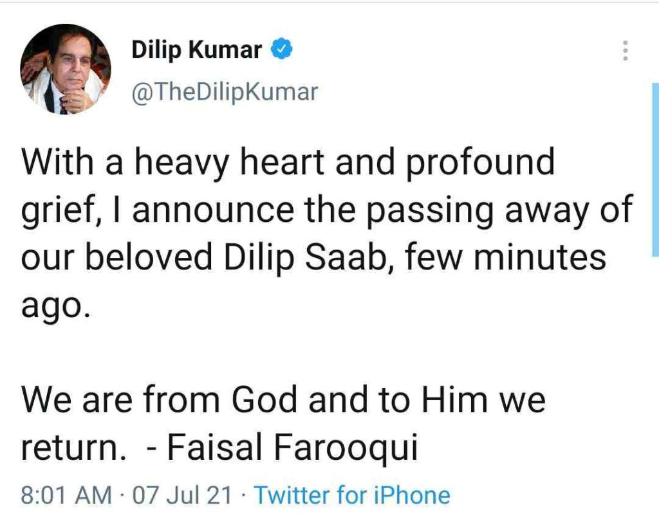Click the line 'With a heavy heart and profound'
This screenshot has width=659, height=530.
coord(288,163)
